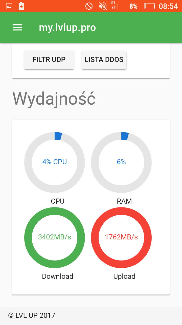Tap the LVL UP 2017 copyright footer
The height and width of the screenshot is (325, 182).
(32, 316)
